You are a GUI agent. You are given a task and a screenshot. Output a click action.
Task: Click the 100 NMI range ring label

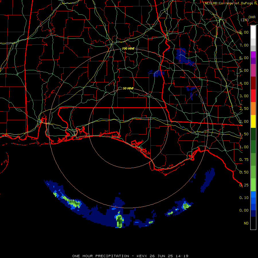click(128, 48)
